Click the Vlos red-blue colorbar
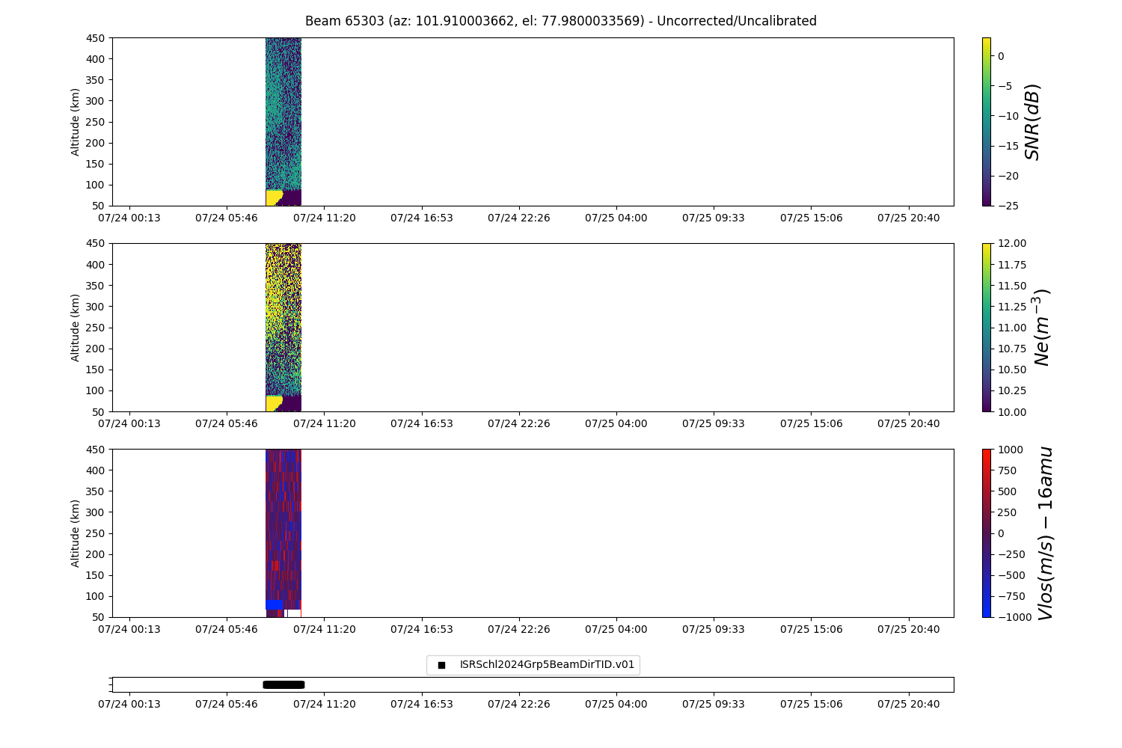The width and height of the screenshot is (1122, 748). coord(986,533)
